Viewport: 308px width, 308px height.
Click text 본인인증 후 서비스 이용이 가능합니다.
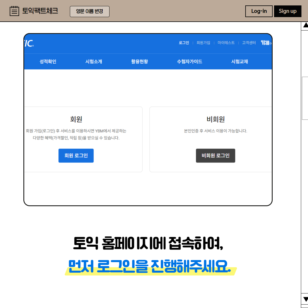216,131
